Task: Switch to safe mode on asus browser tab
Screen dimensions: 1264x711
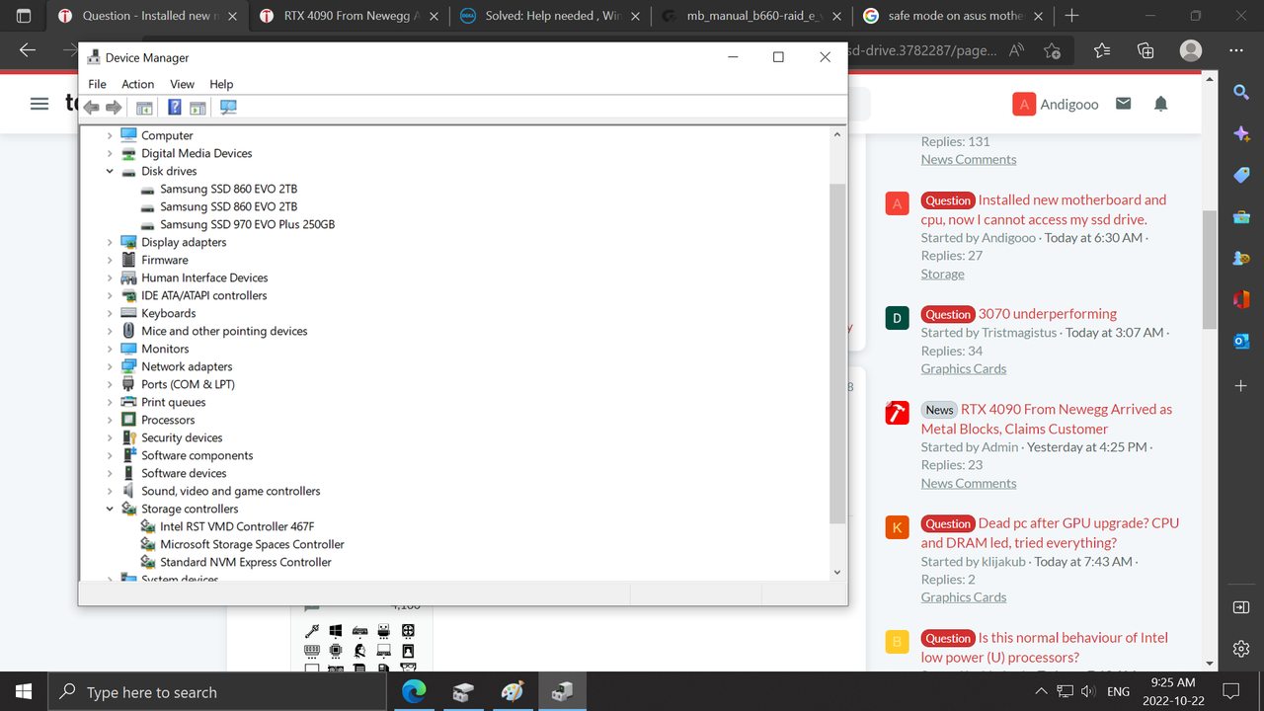Action: (953, 16)
